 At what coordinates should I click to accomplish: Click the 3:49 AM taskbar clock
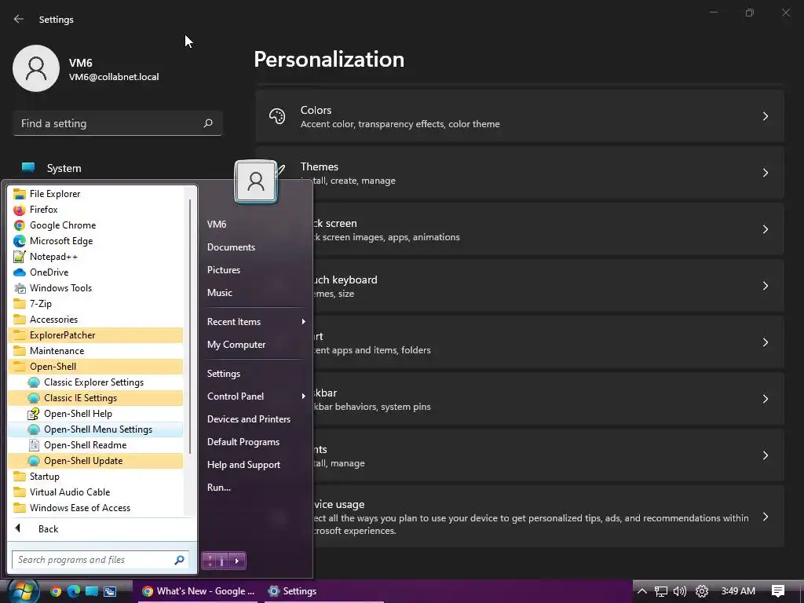tap(738, 591)
